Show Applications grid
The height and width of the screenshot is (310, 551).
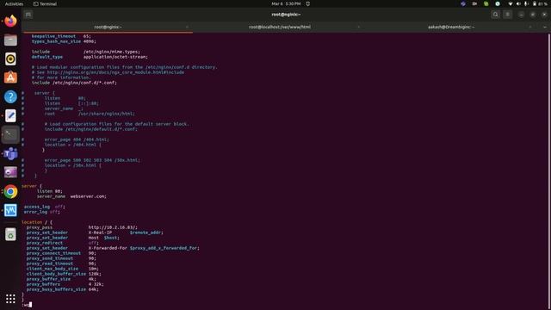coord(10,299)
